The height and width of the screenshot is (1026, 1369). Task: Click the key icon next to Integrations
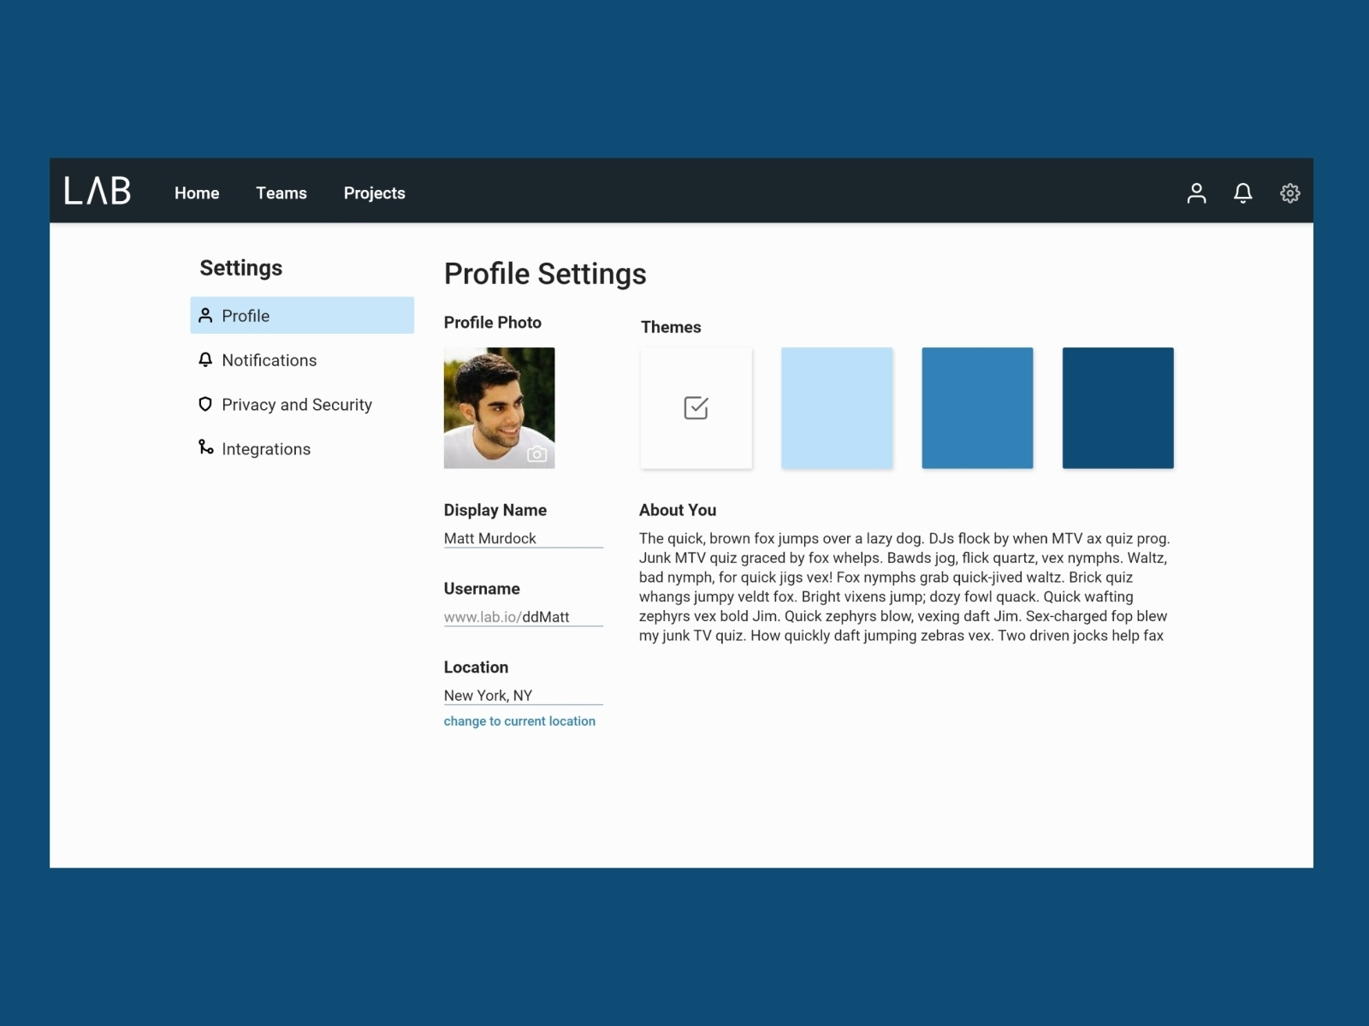click(x=204, y=448)
